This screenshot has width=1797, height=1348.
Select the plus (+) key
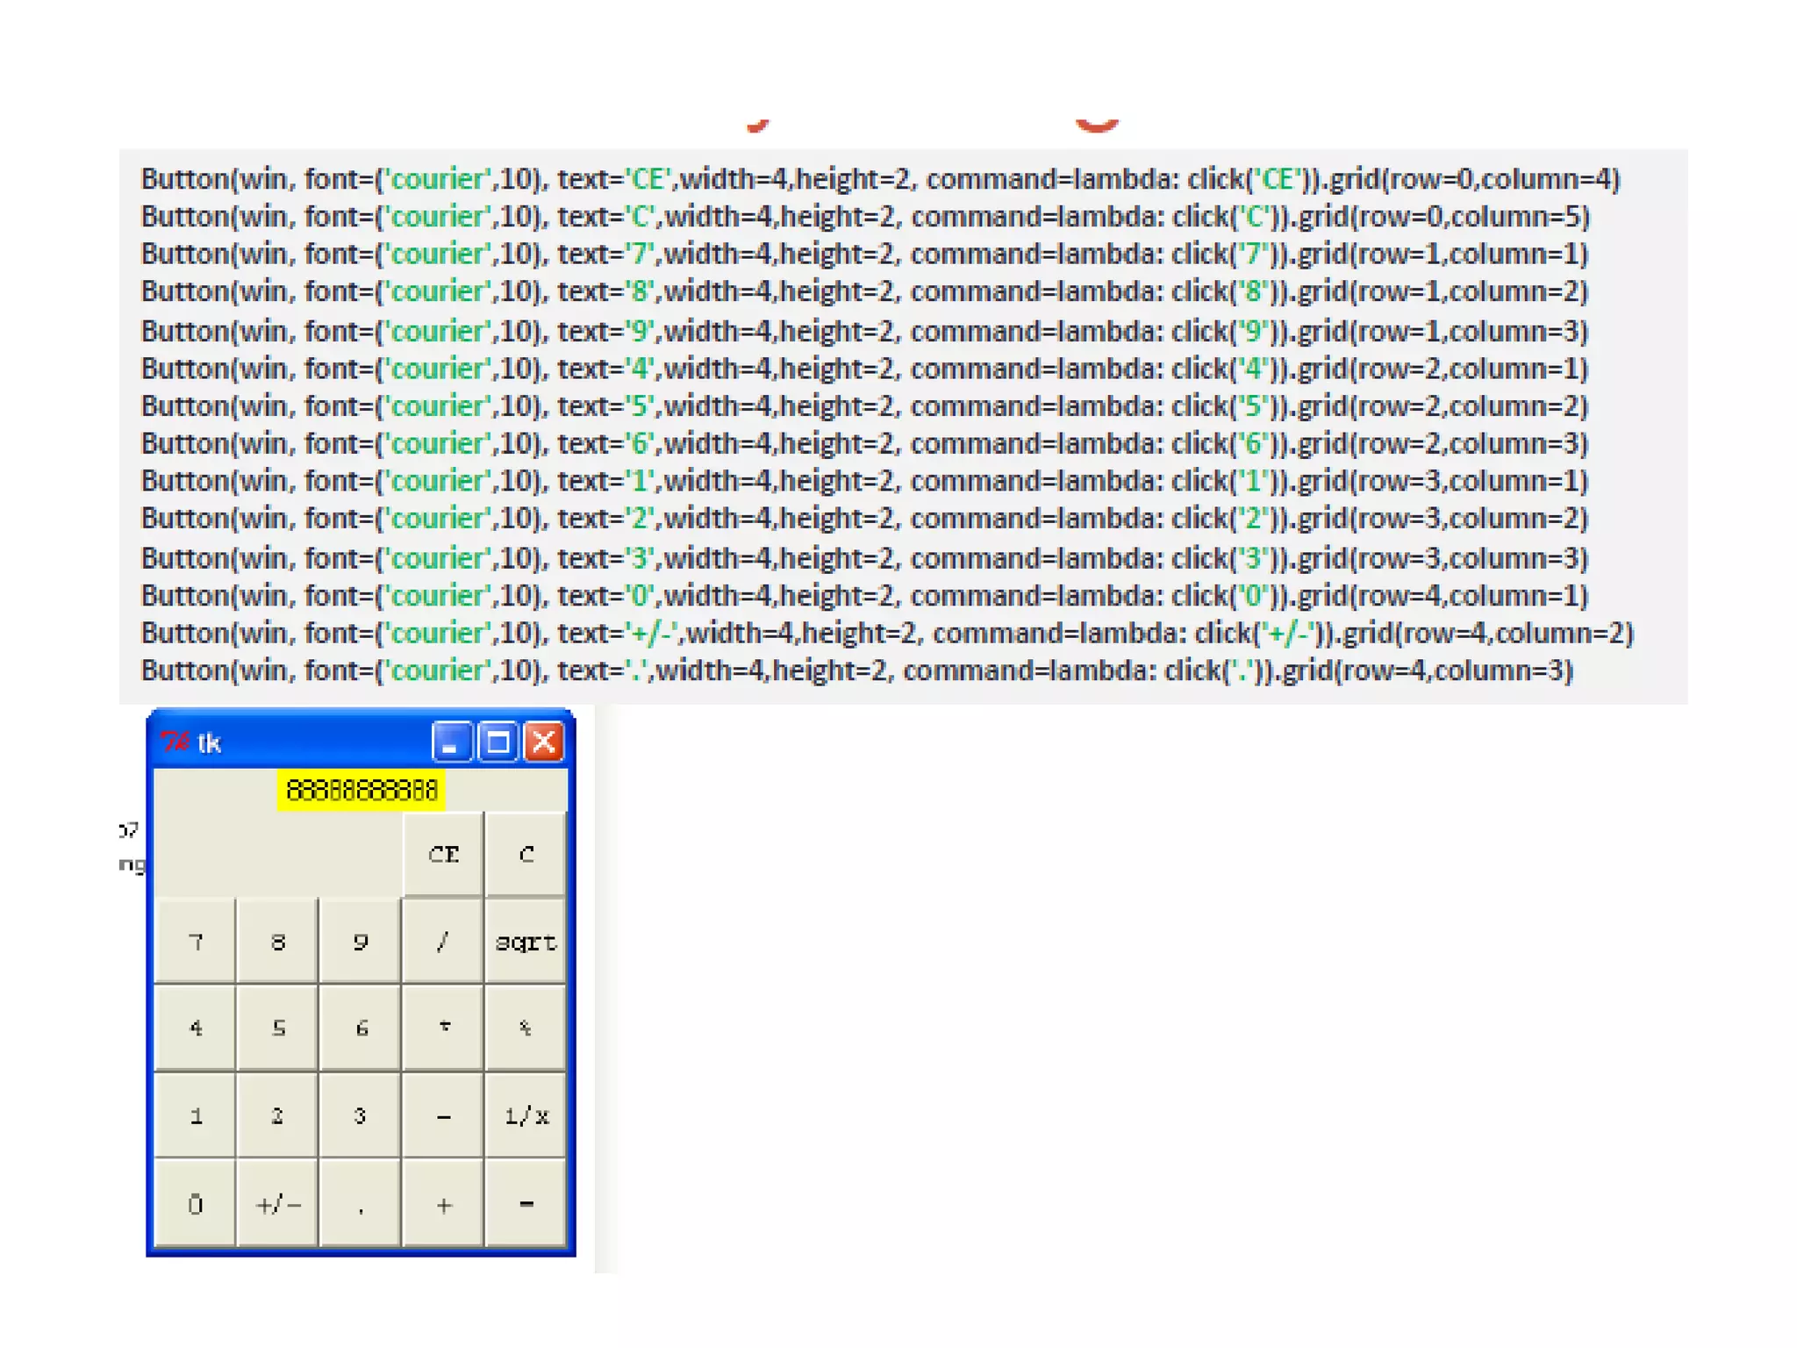[x=443, y=1203]
